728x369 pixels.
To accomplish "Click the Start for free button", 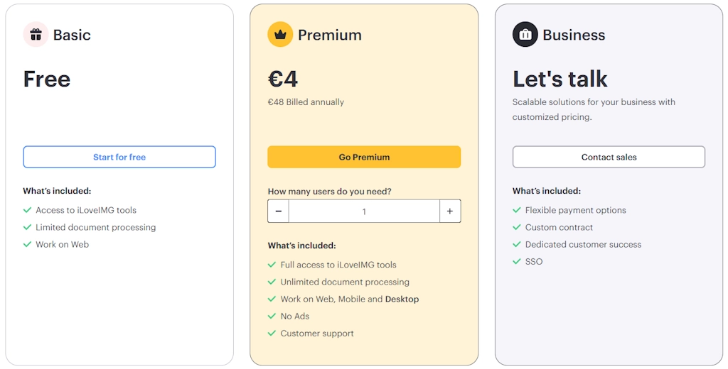I will click(x=119, y=157).
